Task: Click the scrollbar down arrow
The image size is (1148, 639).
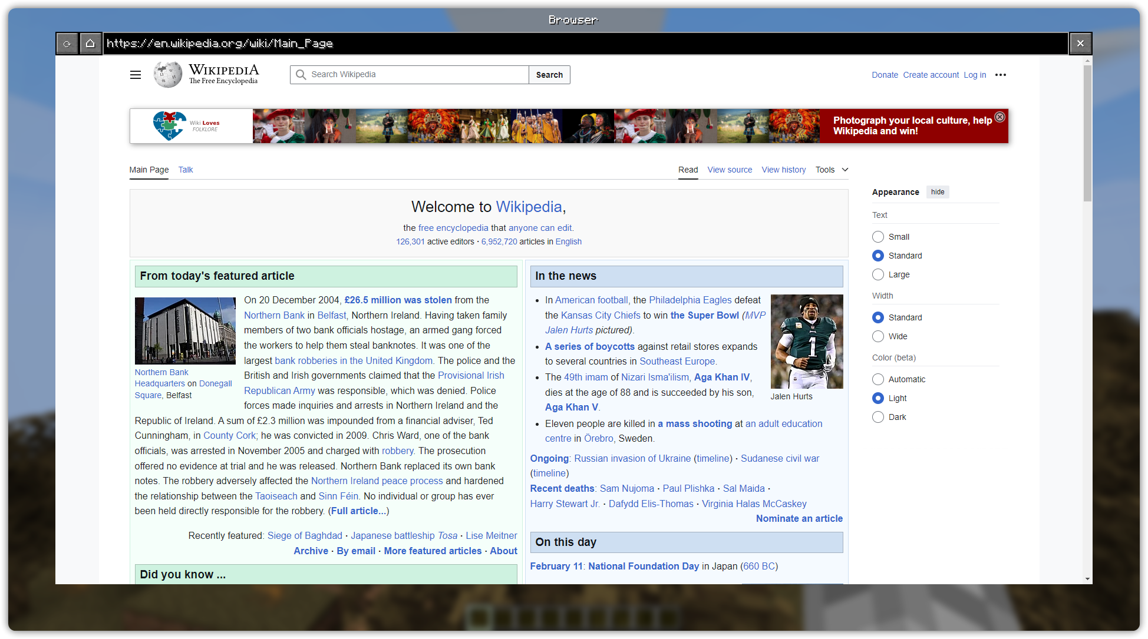Action: [1087, 579]
